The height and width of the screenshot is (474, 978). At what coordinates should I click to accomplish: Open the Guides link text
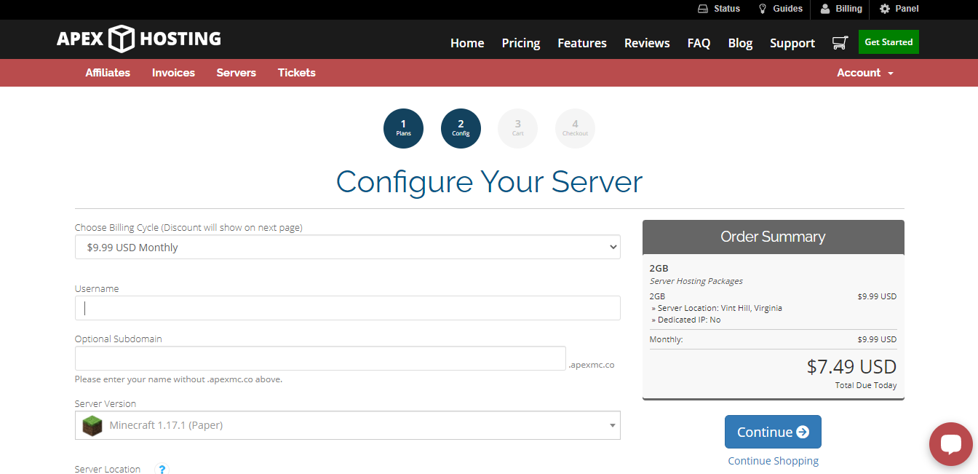788,9
